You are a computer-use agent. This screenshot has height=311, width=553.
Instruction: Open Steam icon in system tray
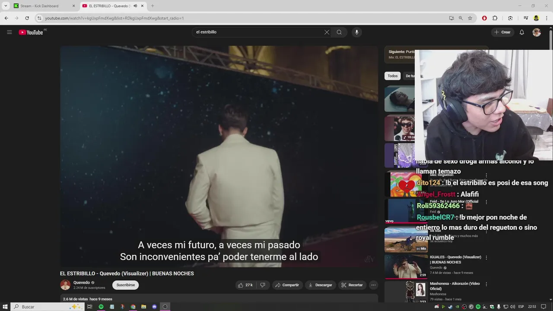click(450, 307)
